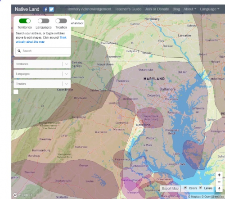Uncheck the Labels checkbox

[x=201, y=188]
